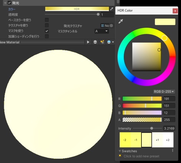Open the Swatches three-dot options menu

coord(173,150)
